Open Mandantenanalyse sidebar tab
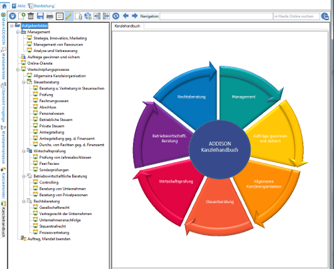Viewport: 334px width, 269px height. coord(3,144)
